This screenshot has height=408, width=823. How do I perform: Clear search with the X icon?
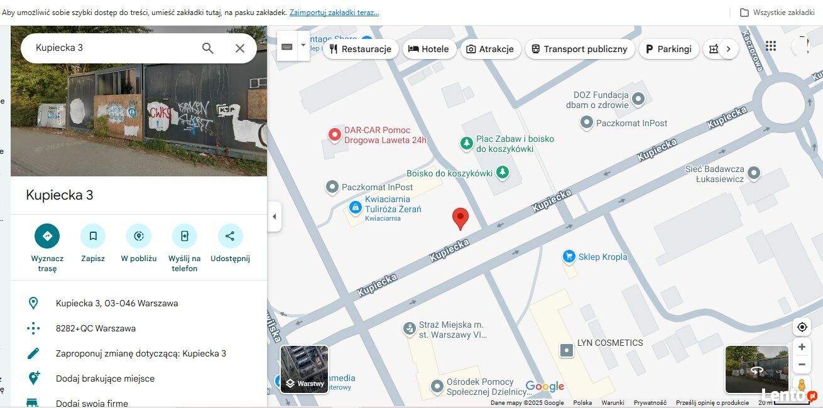click(240, 48)
